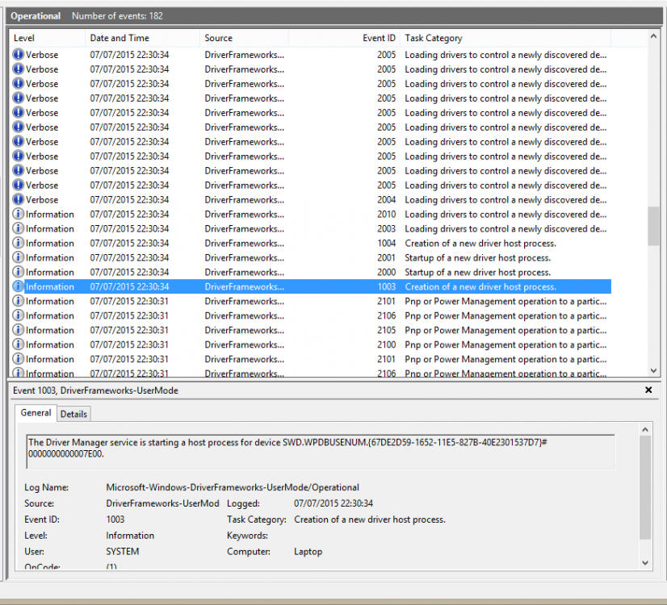Sort by the Task Category column header
The width and height of the screenshot is (667, 605).
pyautogui.click(x=505, y=38)
